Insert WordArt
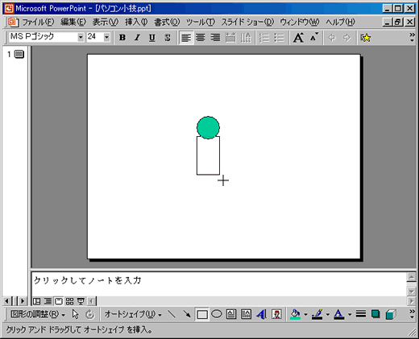This screenshot has height=339, width=419. coord(261,314)
